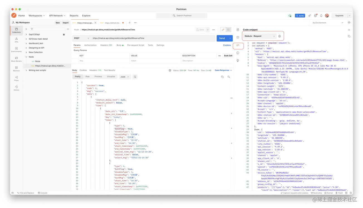
Task: Select Preview response view
Action: point(98,77)
